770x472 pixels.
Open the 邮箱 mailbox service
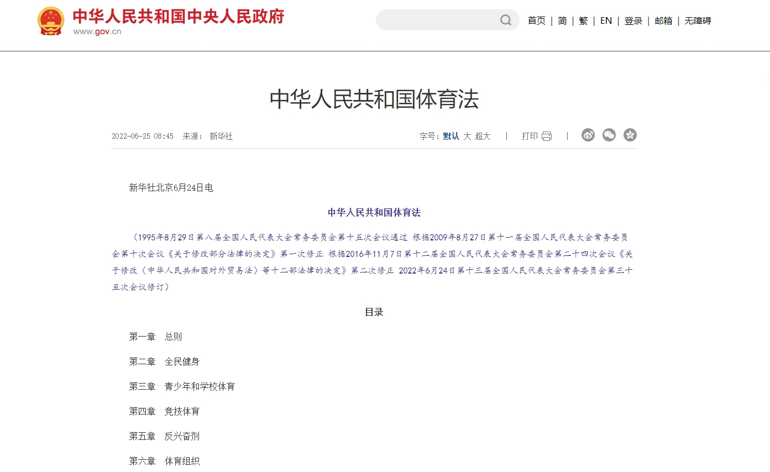[663, 20]
